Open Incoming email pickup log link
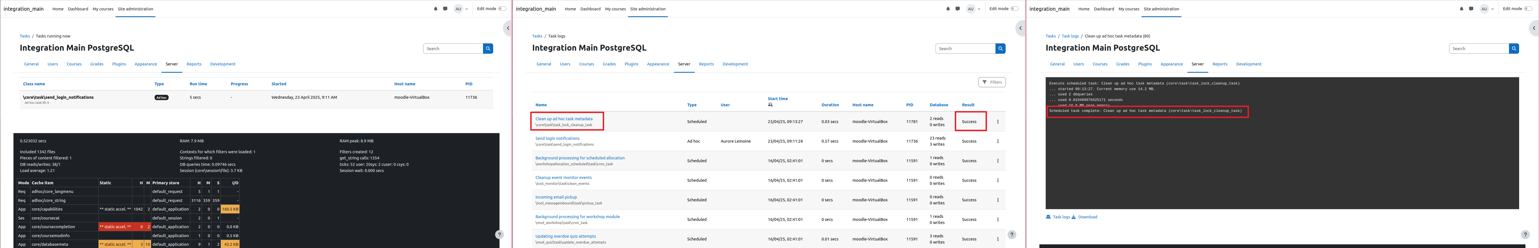The image size is (1540, 248). (556, 197)
